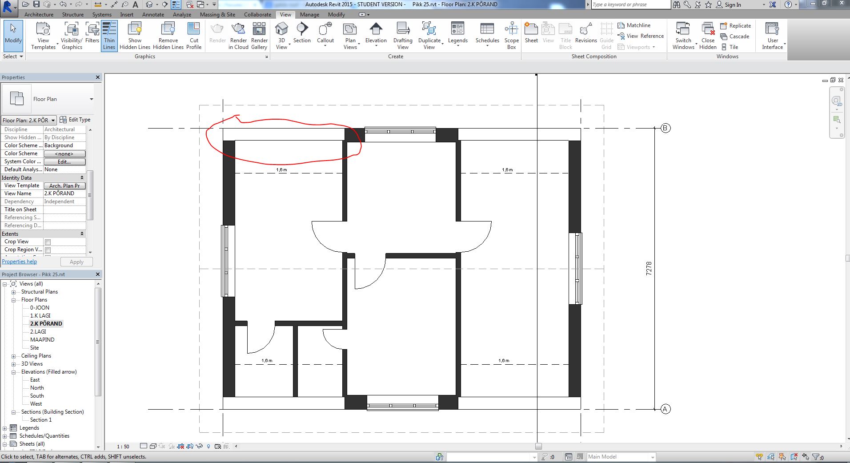Toggle Reveal Hidden Elements in status bar
The width and height of the screenshot is (850, 463).
[208, 447]
